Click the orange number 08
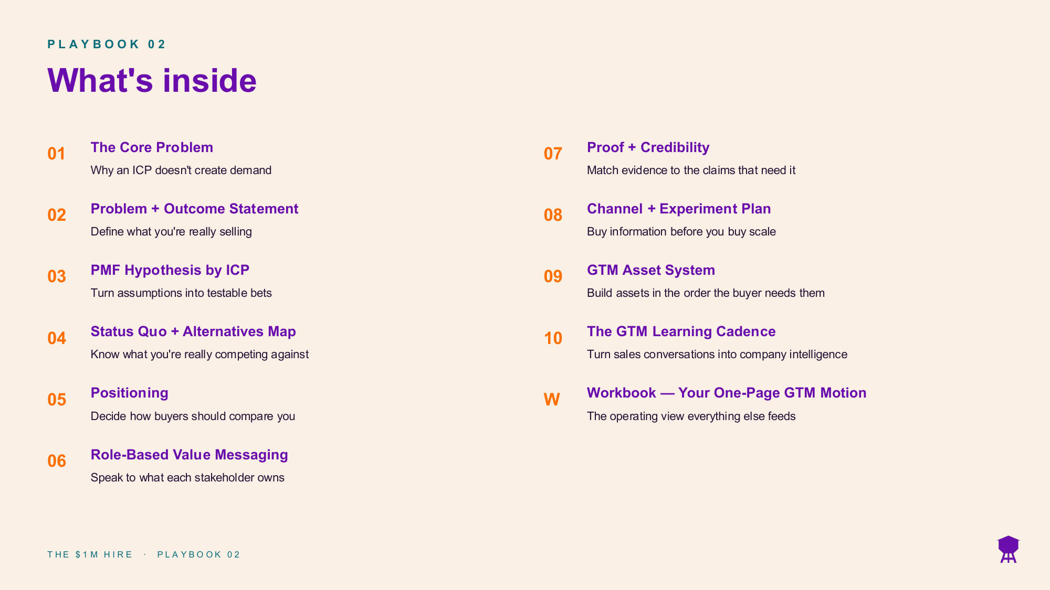 pos(553,215)
